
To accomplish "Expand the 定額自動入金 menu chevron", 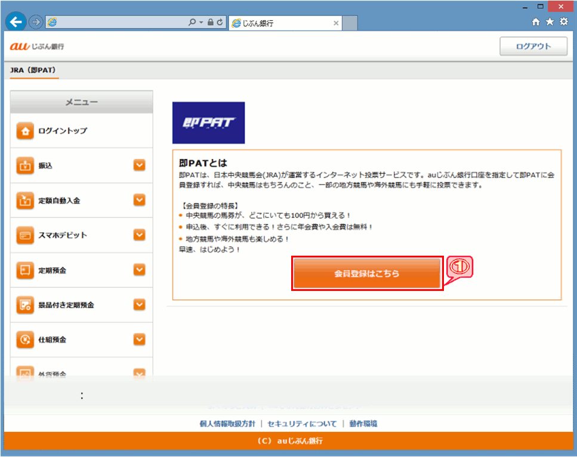I will point(140,200).
